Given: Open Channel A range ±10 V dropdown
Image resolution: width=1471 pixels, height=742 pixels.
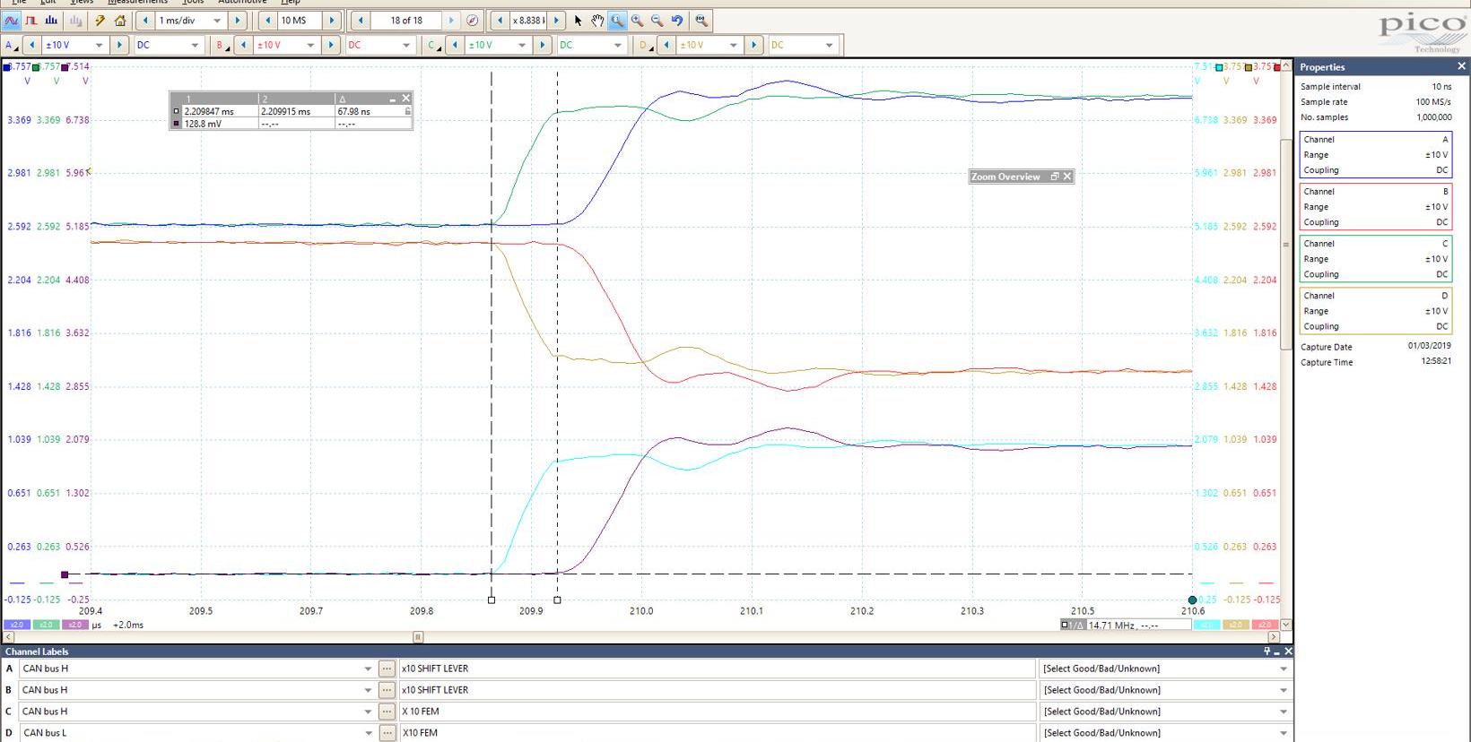Looking at the screenshot, I should click(99, 45).
